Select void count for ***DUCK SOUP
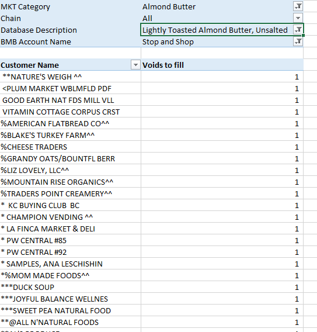 [222, 287]
